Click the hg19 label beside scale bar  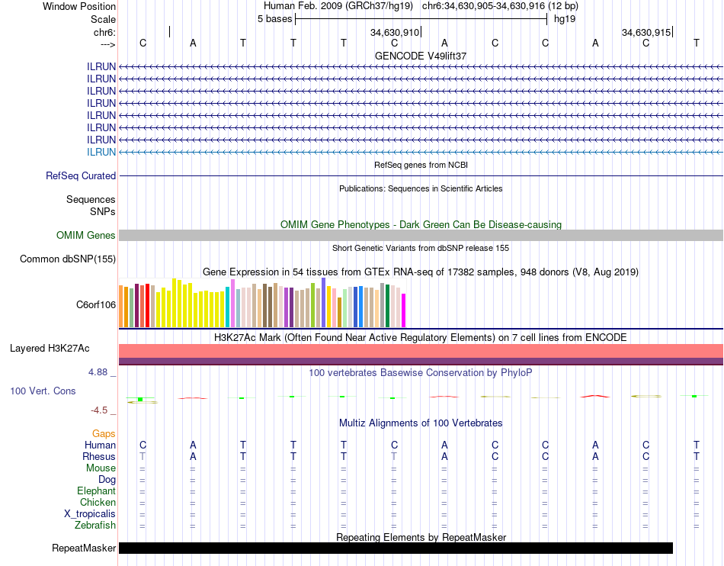565,19
